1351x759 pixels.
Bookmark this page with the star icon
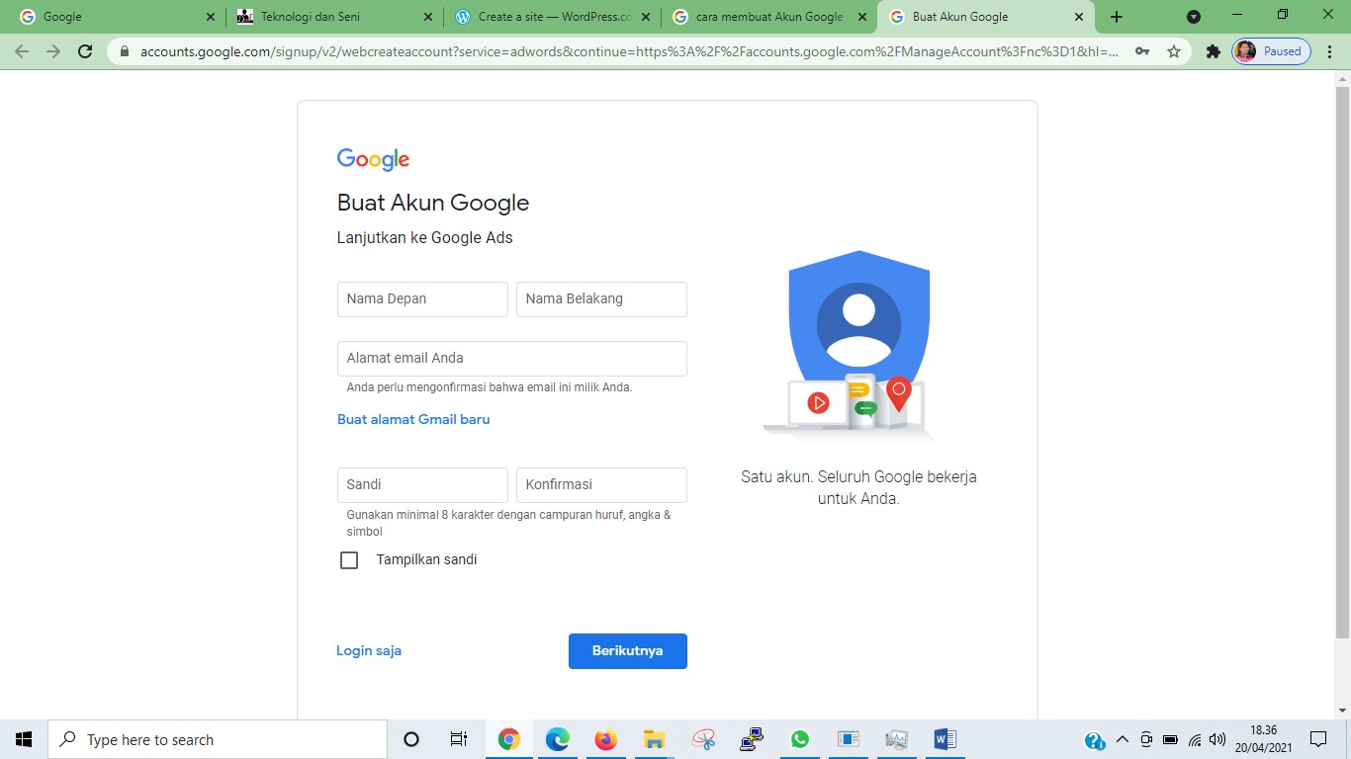coord(1174,51)
